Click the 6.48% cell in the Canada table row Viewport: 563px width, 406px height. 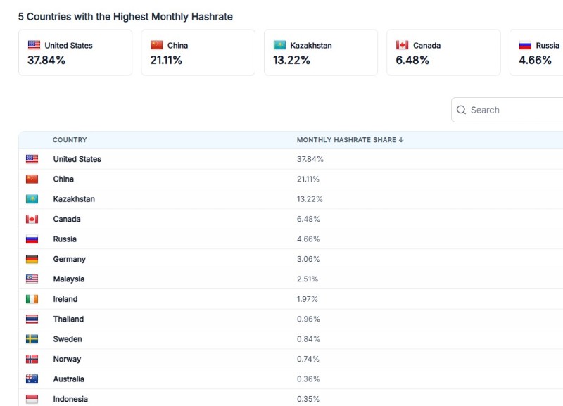coord(308,219)
